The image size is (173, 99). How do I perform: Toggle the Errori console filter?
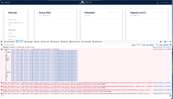pyautogui.click(x=133, y=45)
